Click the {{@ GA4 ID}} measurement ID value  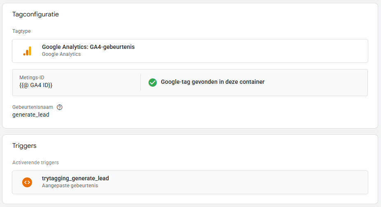click(x=36, y=85)
